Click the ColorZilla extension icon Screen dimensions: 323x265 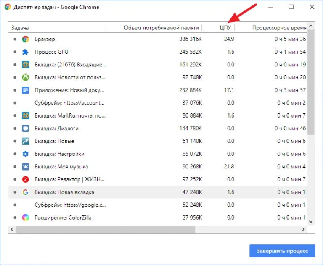click(x=25, y=218)
